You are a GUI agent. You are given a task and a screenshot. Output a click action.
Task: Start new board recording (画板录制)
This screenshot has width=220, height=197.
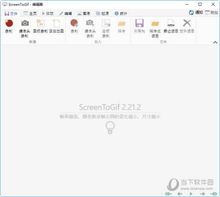click(41, 26)
